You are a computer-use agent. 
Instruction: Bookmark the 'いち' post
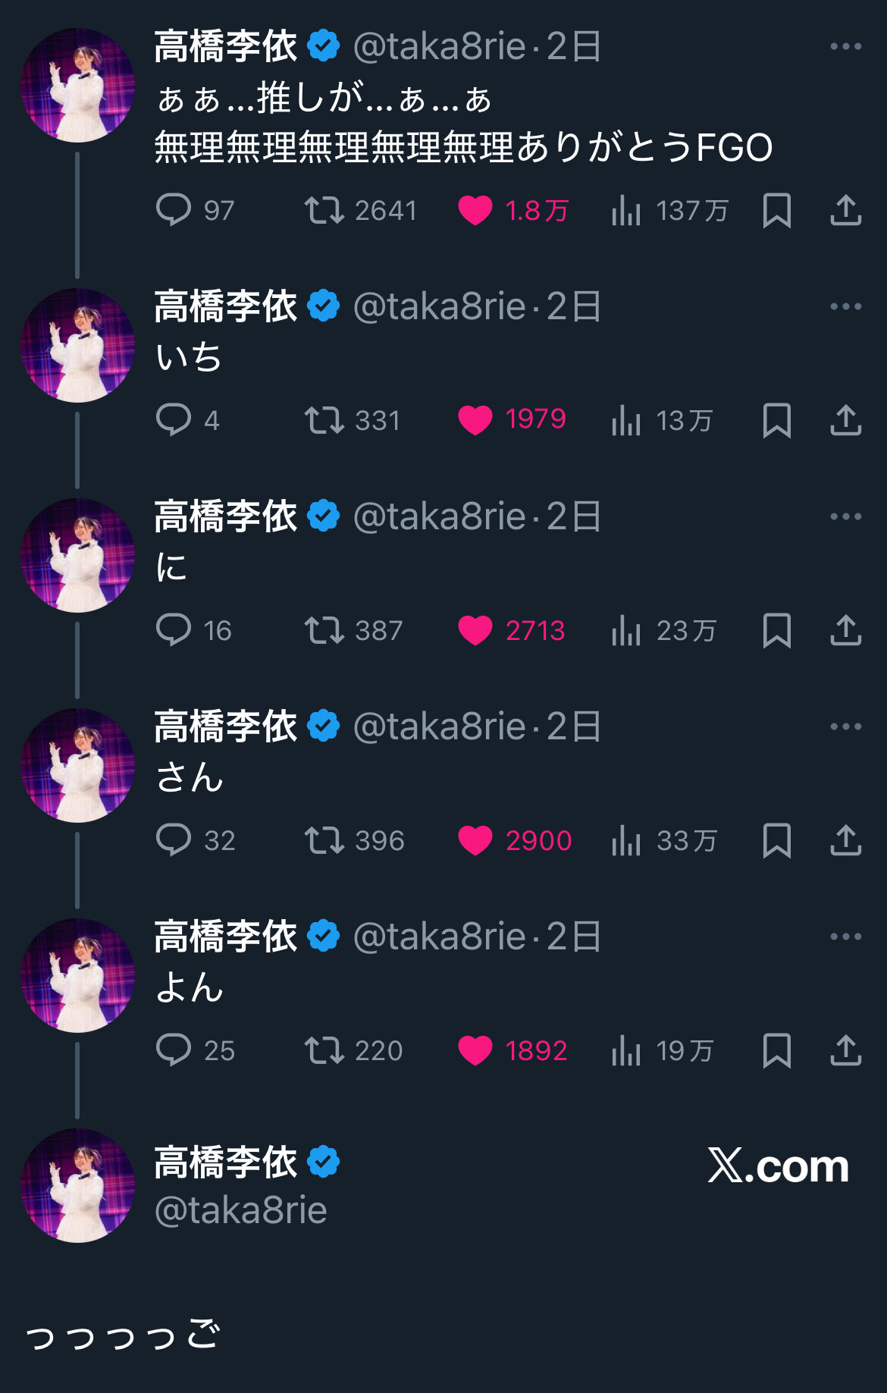tap(776, 420)
